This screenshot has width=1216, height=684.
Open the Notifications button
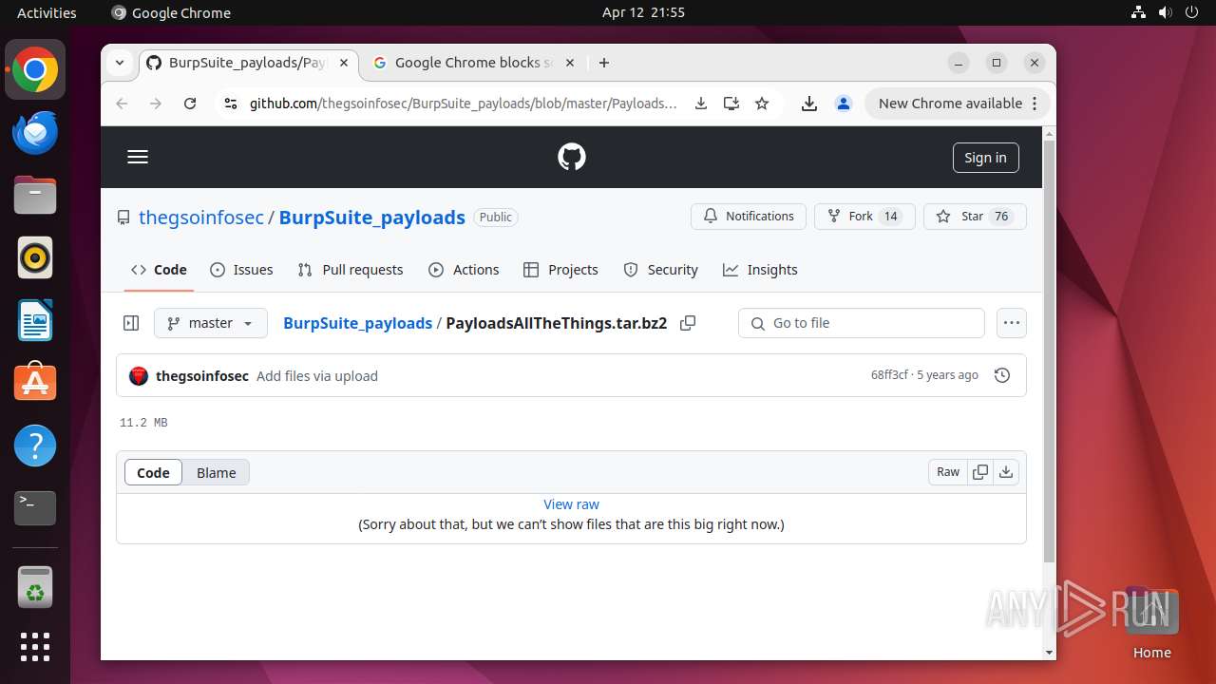(749, 217)
